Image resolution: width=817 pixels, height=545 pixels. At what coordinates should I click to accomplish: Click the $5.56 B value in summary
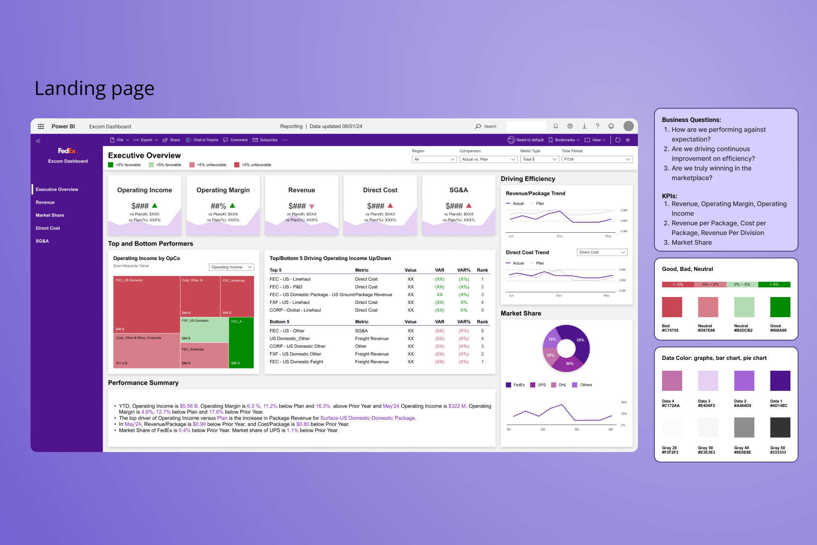click(x=189, y=406)
